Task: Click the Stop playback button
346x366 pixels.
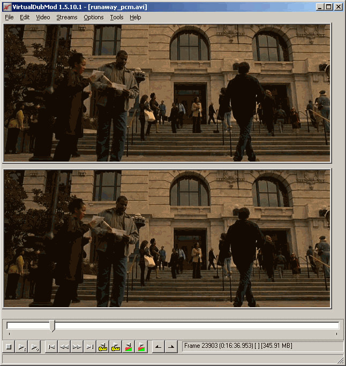Action: pos(9,347)
